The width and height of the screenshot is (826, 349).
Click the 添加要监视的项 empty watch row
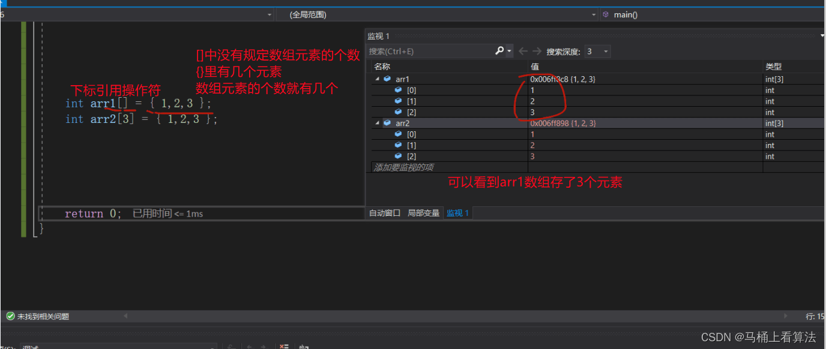[x=447, y=167]
